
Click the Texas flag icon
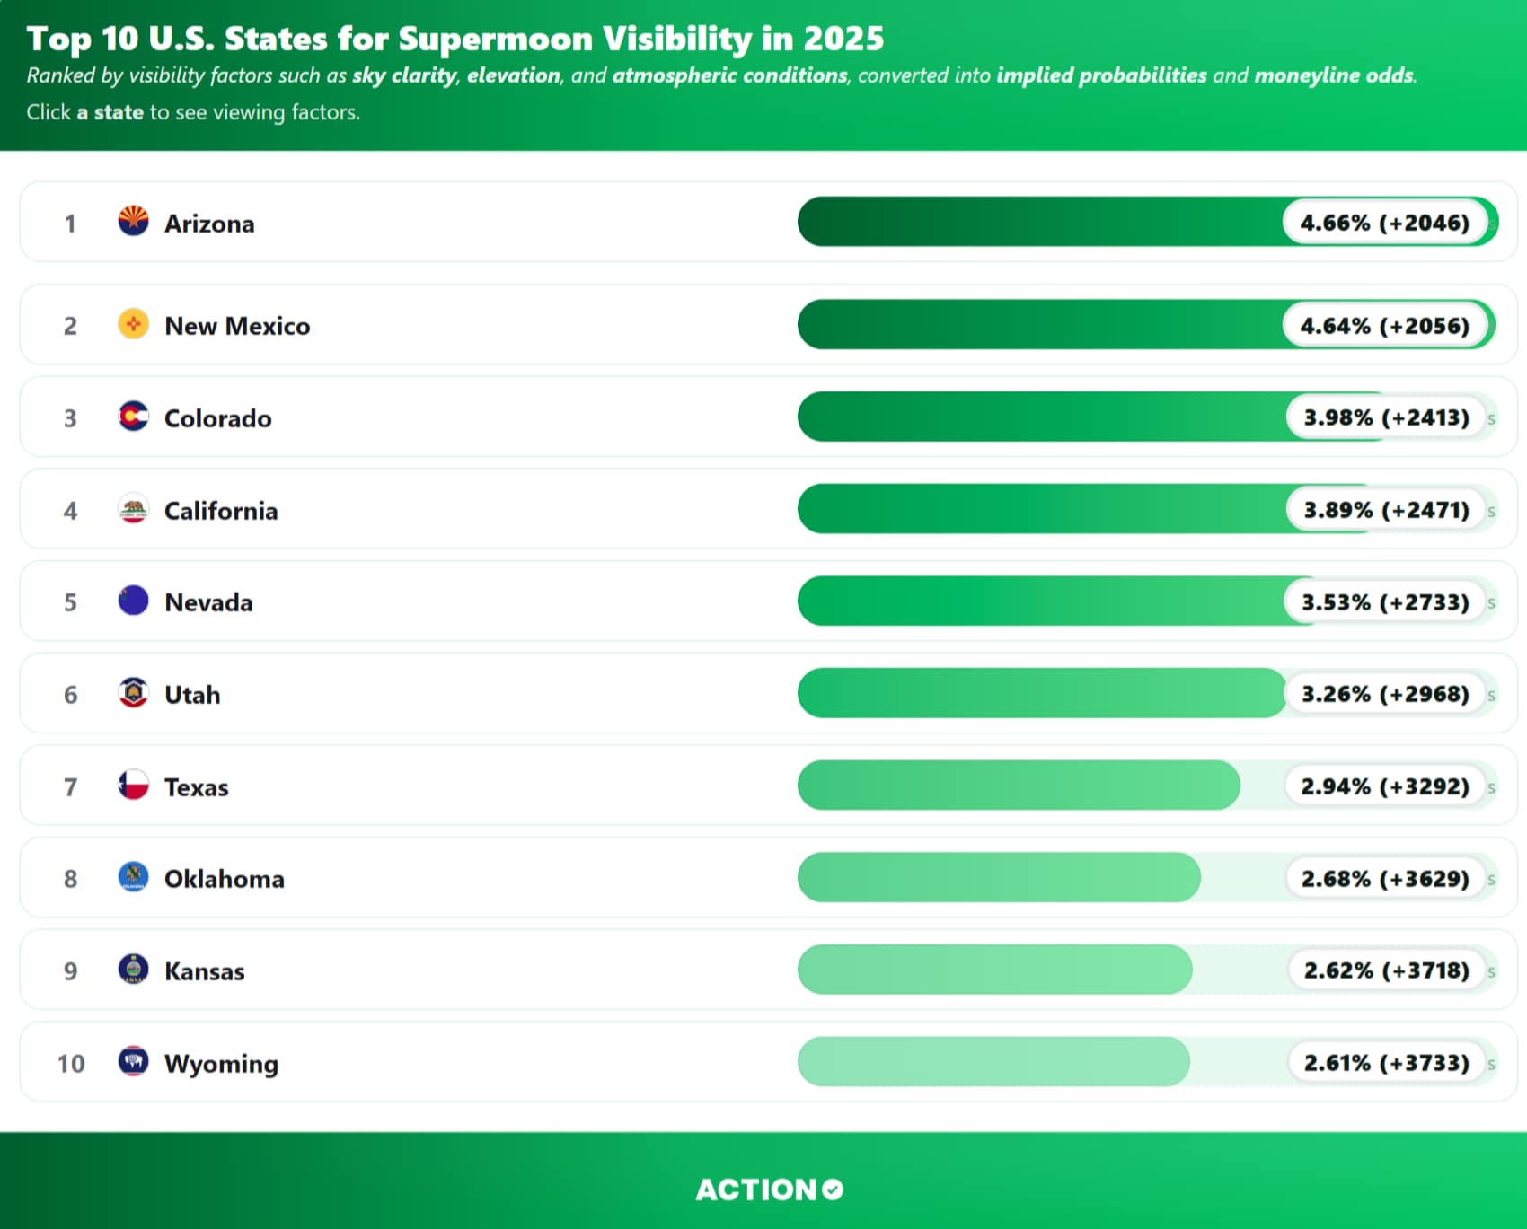coord(133,786)
